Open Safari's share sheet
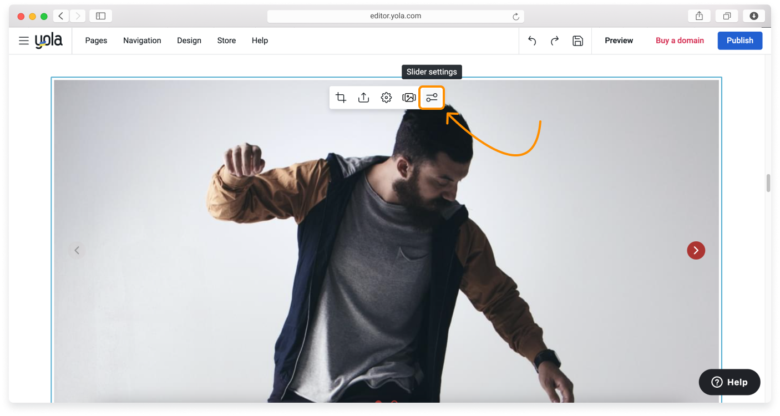 [x=699, y=16]
